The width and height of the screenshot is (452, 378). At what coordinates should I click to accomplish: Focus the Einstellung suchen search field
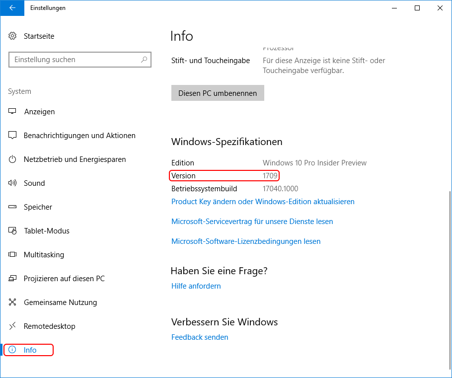(x=80, y=60)
